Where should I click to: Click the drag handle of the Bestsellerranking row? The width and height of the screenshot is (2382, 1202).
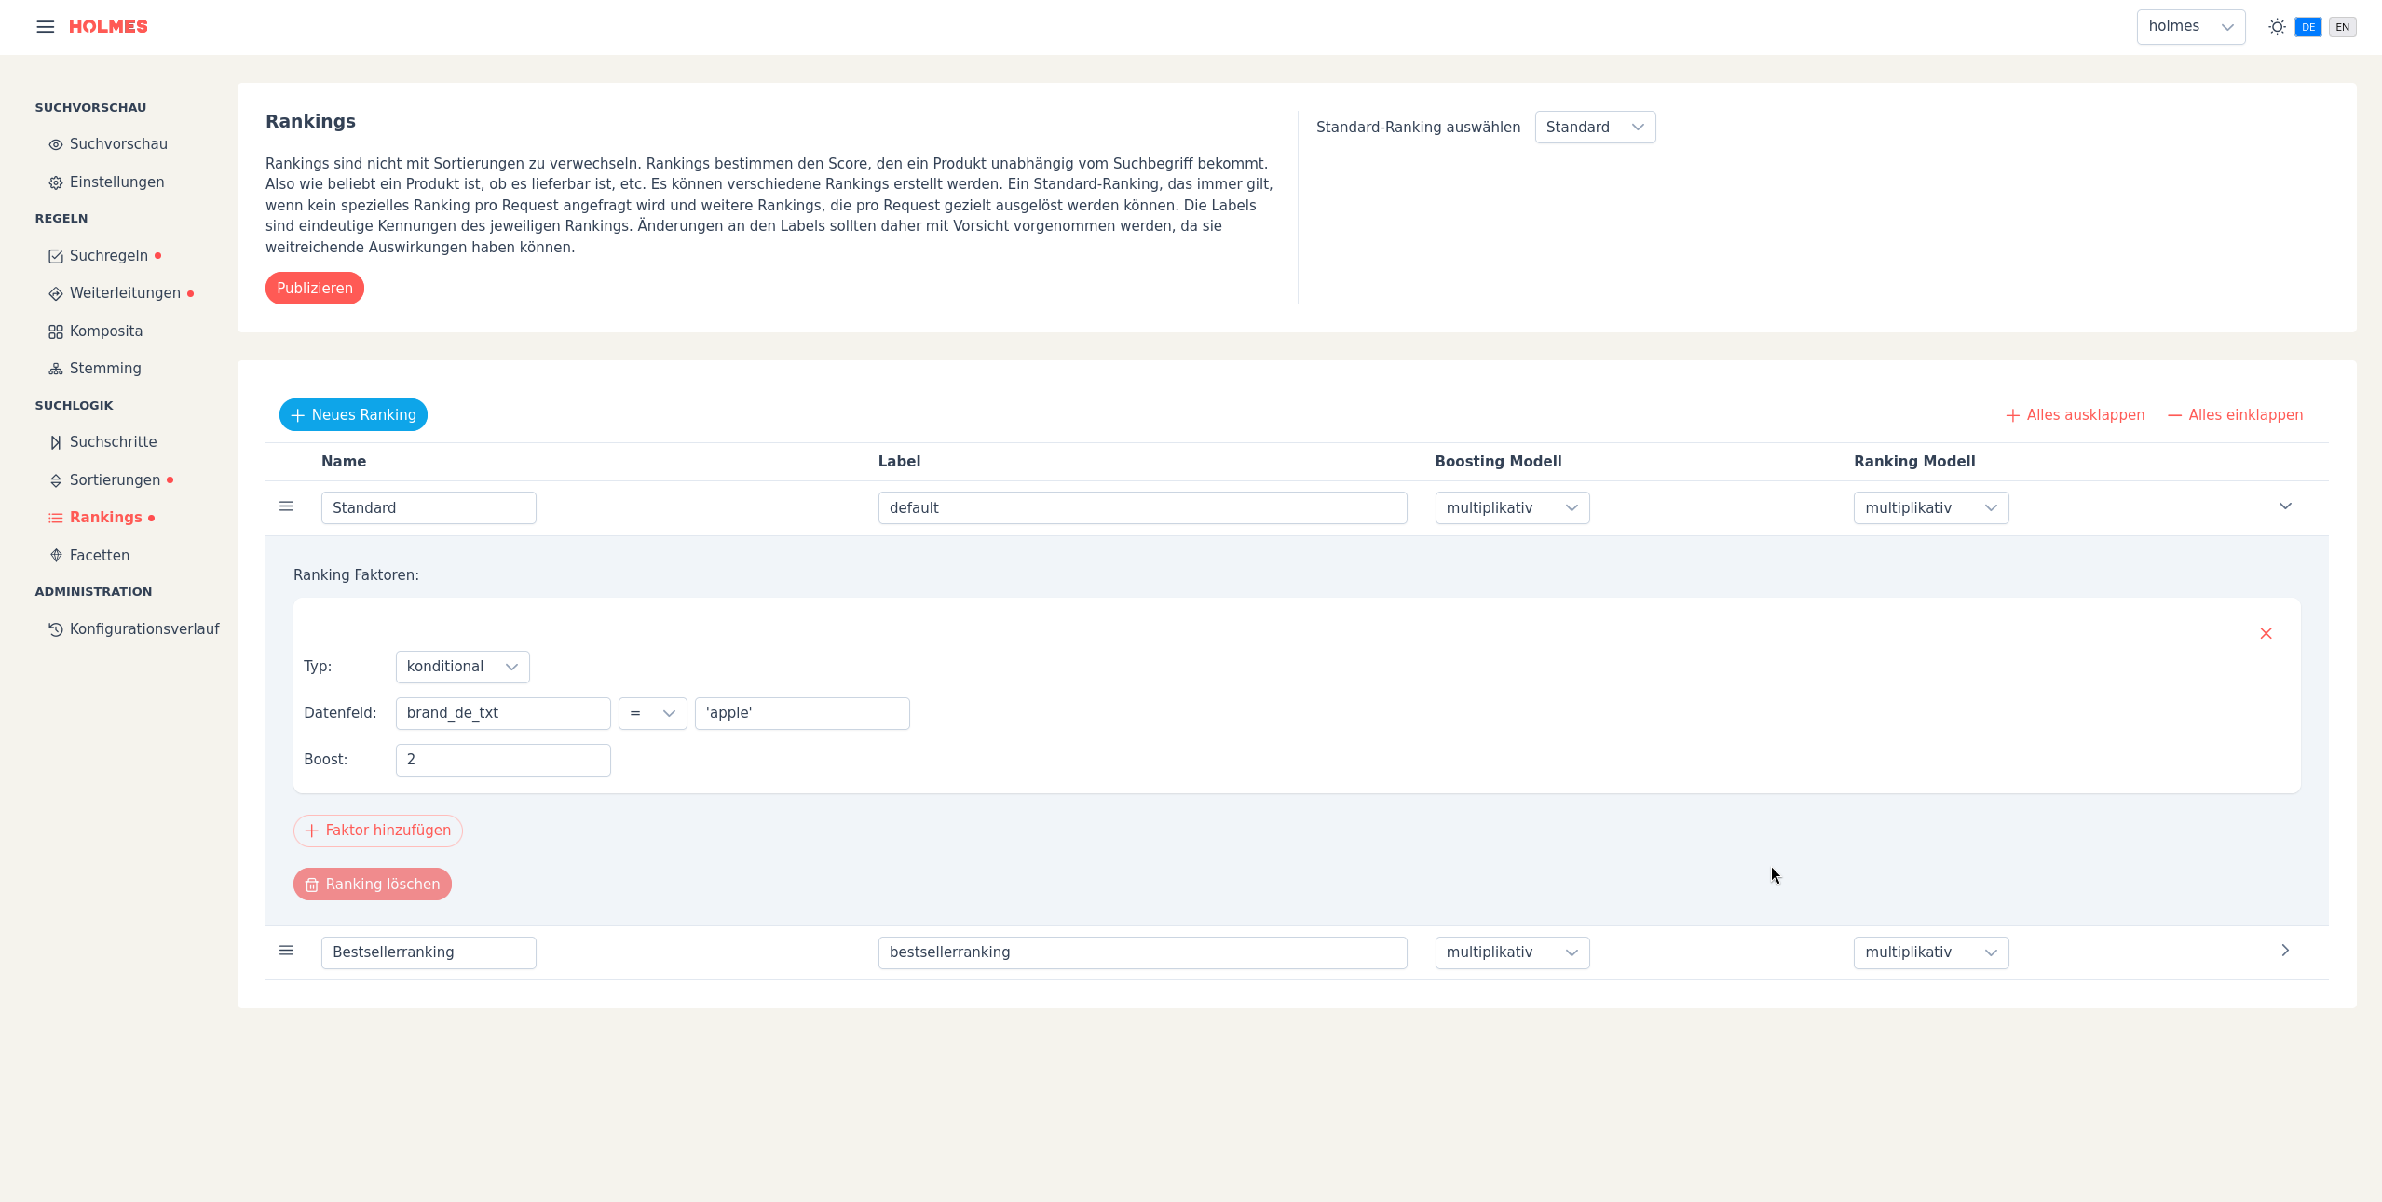click(286, 951)
